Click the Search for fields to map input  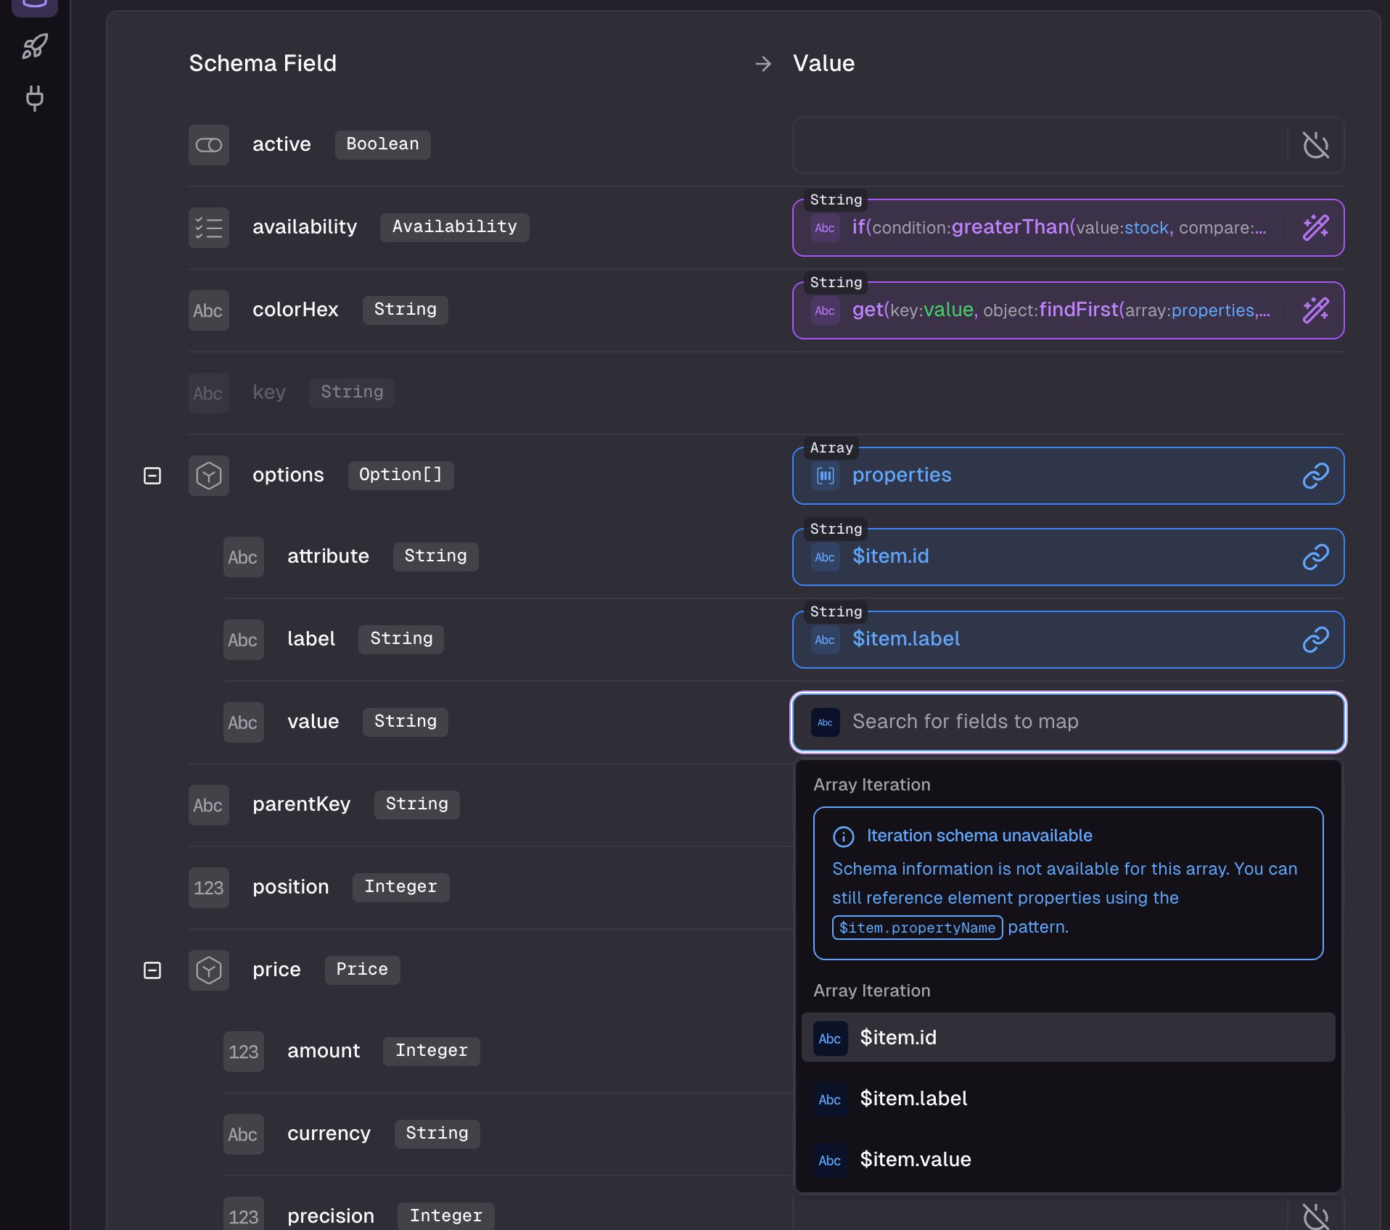(1068, 722)
